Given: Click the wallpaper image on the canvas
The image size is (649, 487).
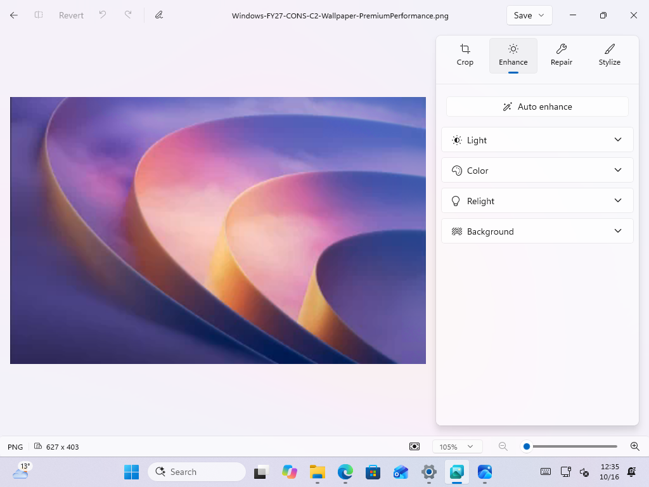Looking at the screenshot, I should tap(218, 230).
